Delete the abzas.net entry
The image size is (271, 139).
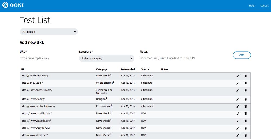(246, 135)
